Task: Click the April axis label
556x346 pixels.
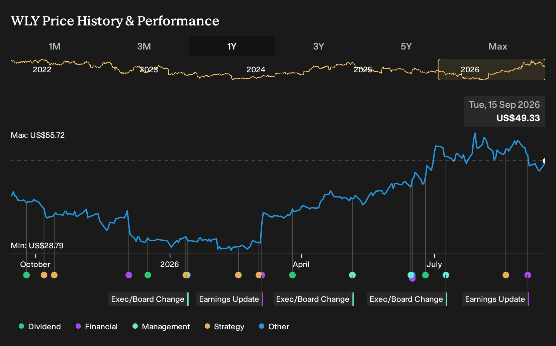Action: 301,264
